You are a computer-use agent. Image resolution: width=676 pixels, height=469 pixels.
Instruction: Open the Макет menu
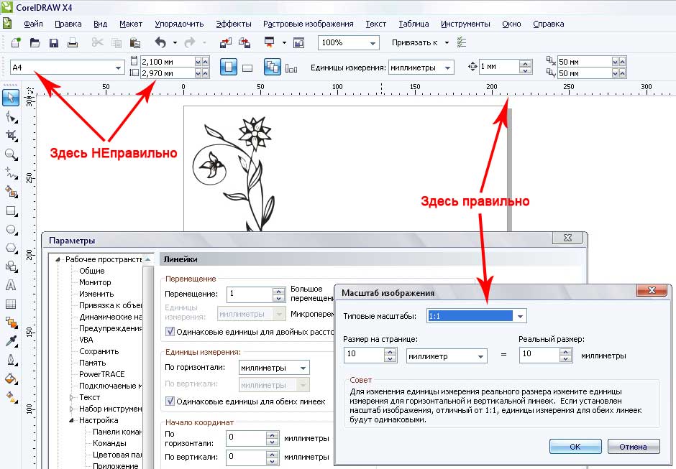point(131,24)
